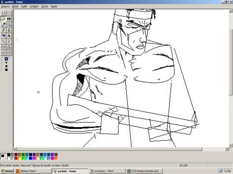This screenshot has width=233, height=174.
Task: Open the Cores menu
Action: pos(45,6)
